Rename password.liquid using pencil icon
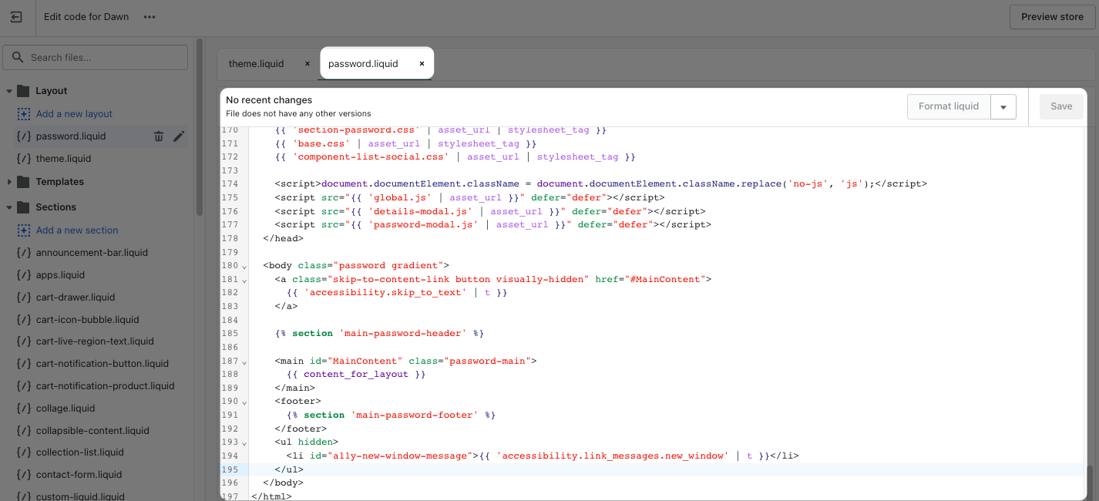The image size is (1099, 501). click(x=179, y=136)
